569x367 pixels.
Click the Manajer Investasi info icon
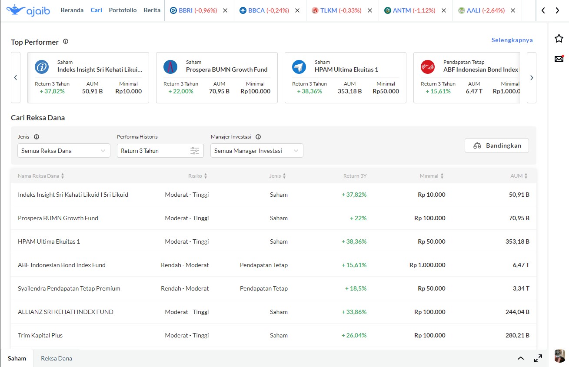(x=258, y=137)
